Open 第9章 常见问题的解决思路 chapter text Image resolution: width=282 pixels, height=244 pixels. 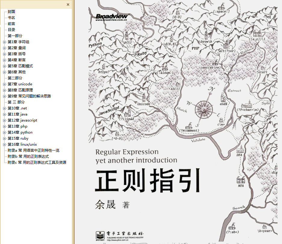point(29,96)
